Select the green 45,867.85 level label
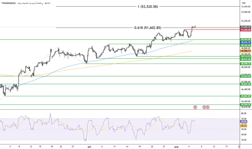The image size is (252, 149). coord(246,96)
